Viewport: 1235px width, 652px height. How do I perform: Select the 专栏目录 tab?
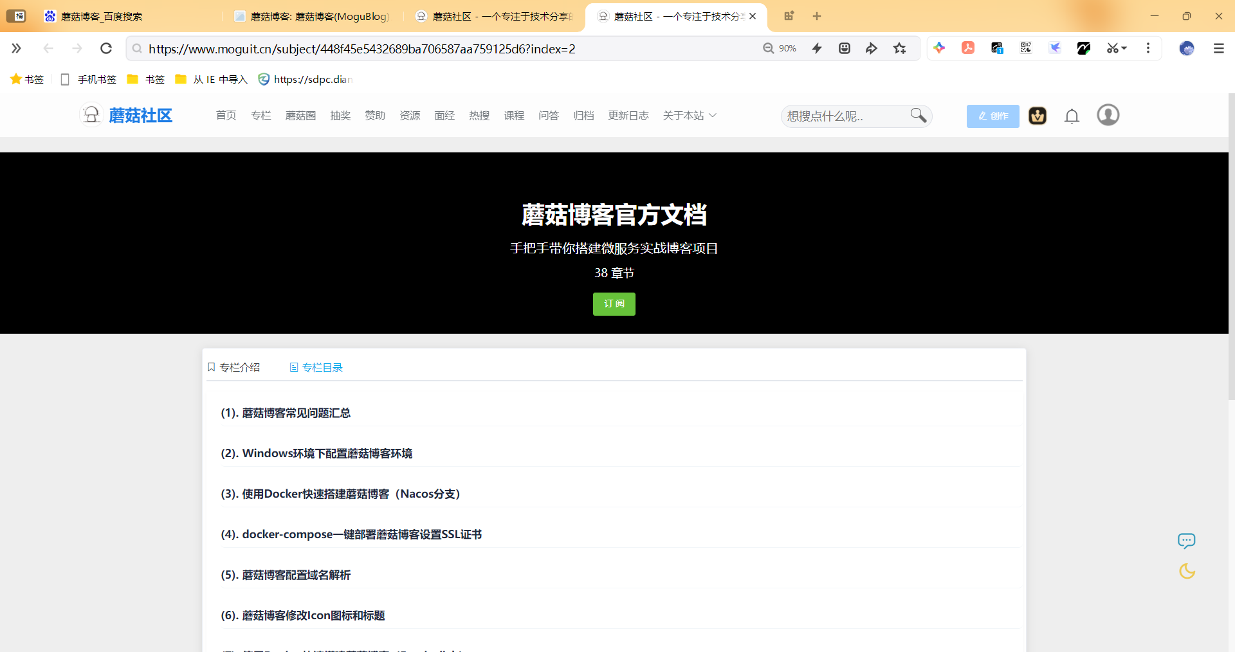(316, 367)
